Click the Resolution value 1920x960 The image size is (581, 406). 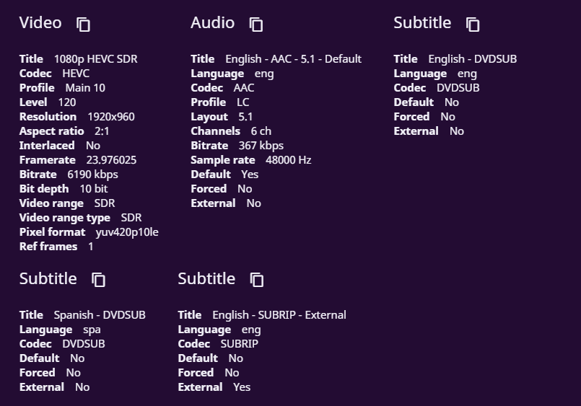[110, 117]
